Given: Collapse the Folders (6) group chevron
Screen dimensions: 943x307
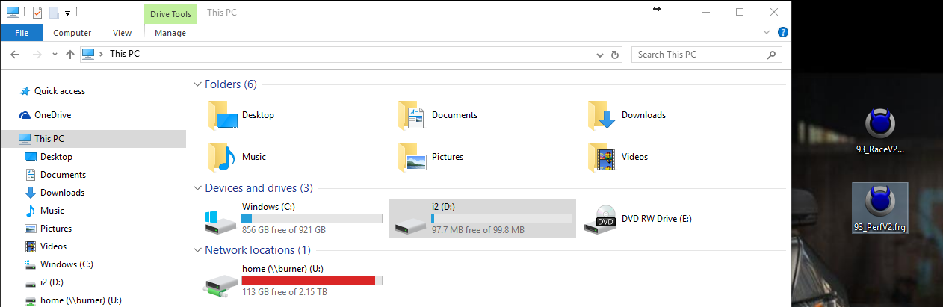Looking at the screenshot, I should point(197,84).
